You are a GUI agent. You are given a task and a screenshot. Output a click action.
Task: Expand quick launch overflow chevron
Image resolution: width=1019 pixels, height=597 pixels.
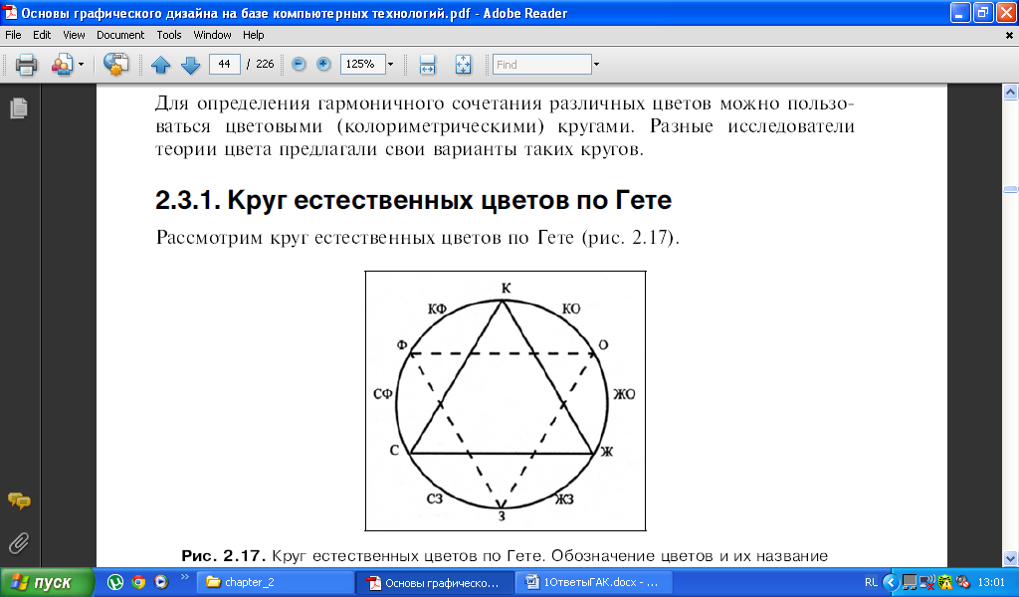(x=185, y=576)
